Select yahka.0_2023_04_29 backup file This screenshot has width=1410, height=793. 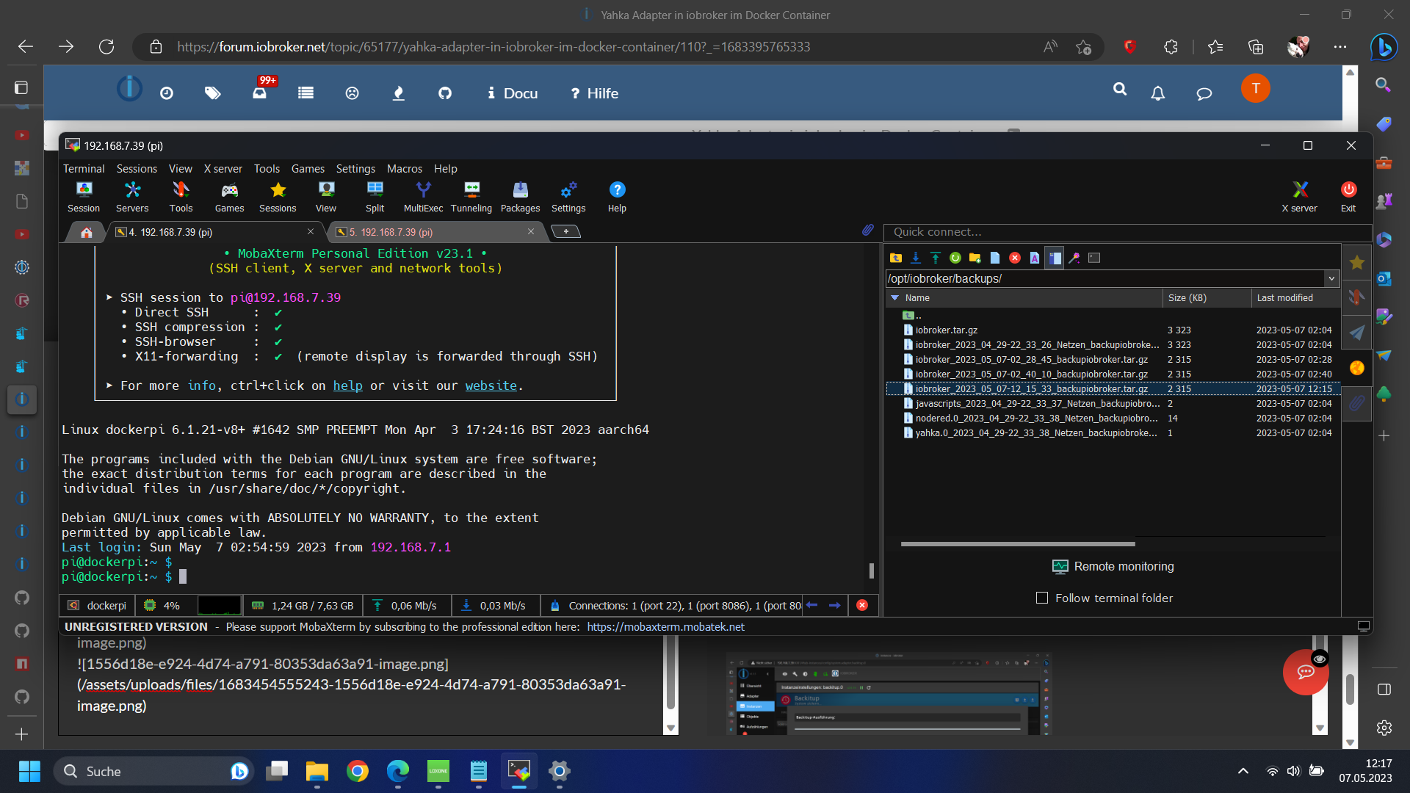(x=1113, y=432)
